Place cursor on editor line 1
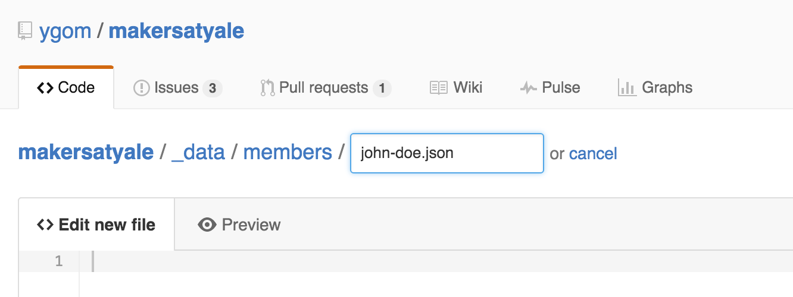 [417, 261]
